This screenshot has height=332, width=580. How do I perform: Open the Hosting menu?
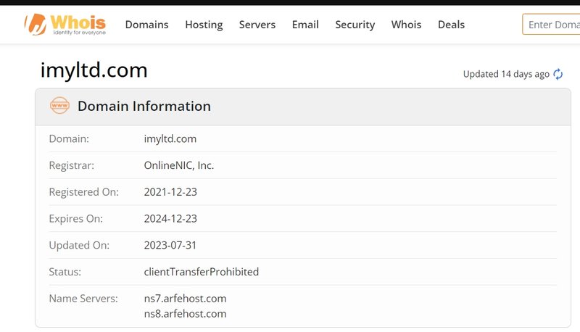coord(204,25)
